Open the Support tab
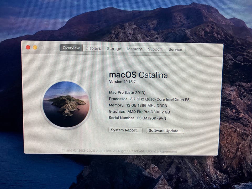The height and width of the screenshot is (189, 252). (x=155, y=49)
